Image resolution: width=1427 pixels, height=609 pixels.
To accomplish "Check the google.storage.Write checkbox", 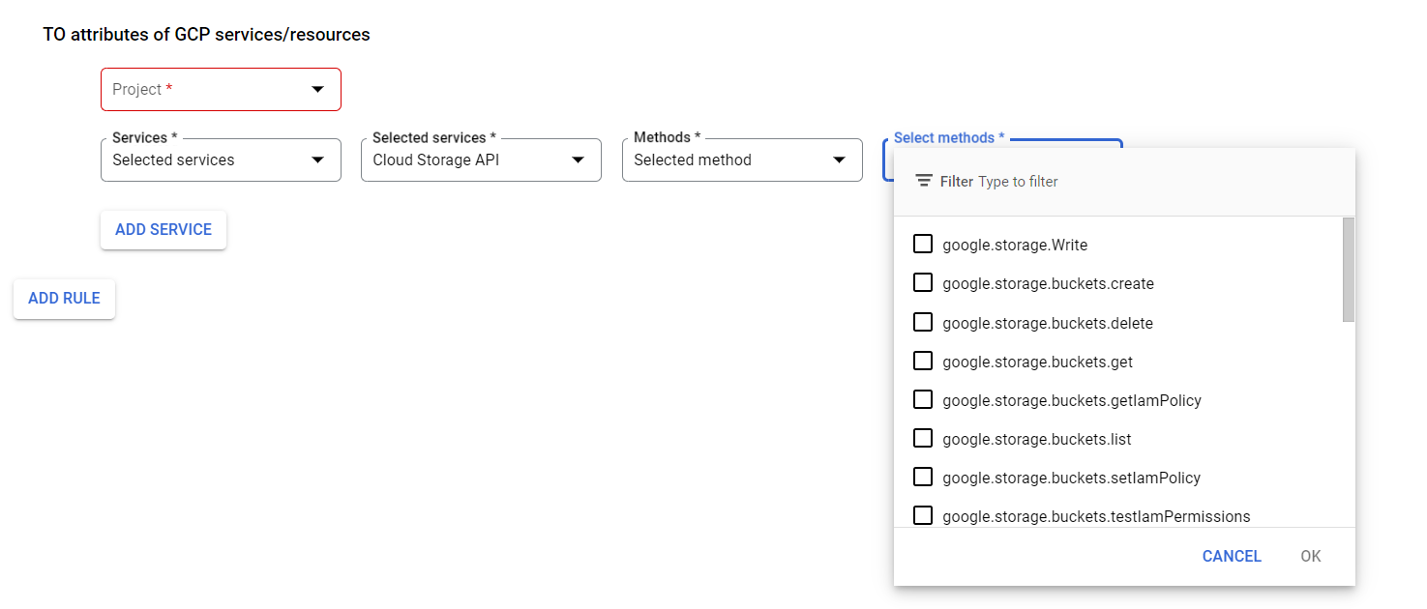I will tap(922, 244).
